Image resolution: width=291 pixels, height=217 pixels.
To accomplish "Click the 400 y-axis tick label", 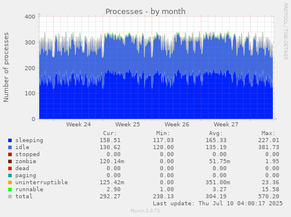I will click(x=30, y=17).
